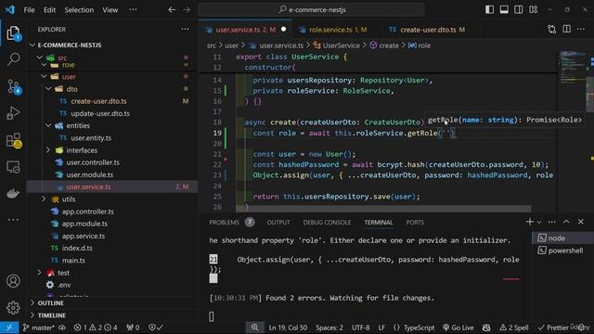Switch to the OUTPUT panel tab

click(278, 223)
